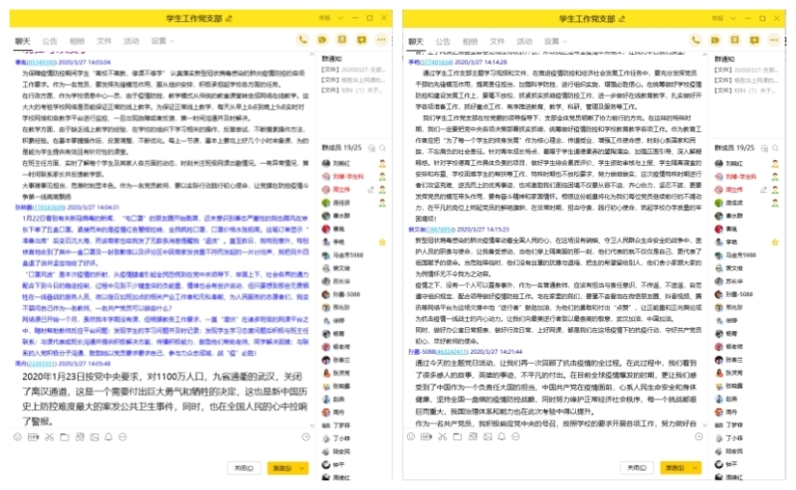Screen dimensions: 796x490
Task: Open the apps grid icon, left window toolbar
Action: (x=80, y=436)
